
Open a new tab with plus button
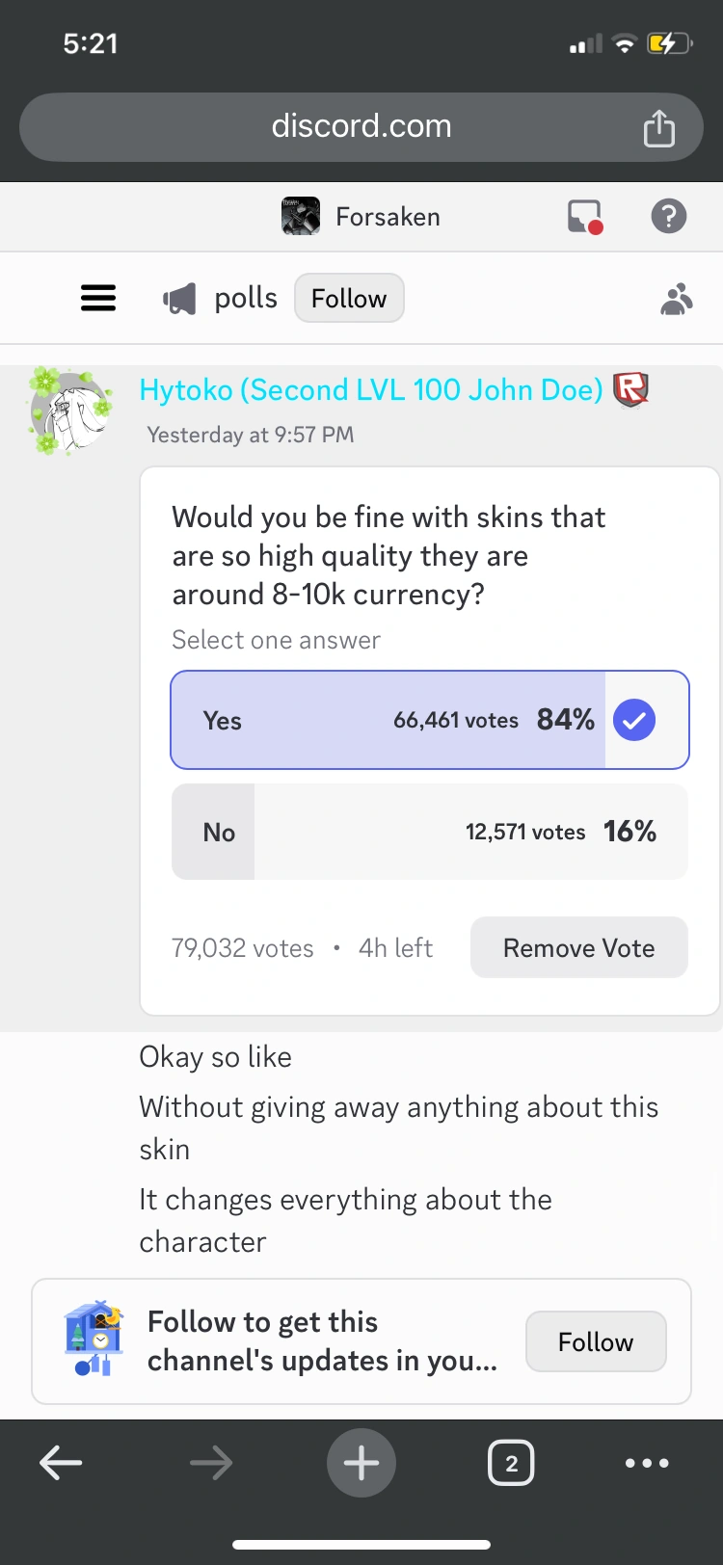tap(361, 1463)
